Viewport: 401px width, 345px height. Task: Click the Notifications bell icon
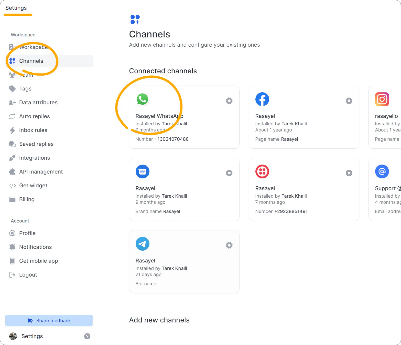pos(12,247)
